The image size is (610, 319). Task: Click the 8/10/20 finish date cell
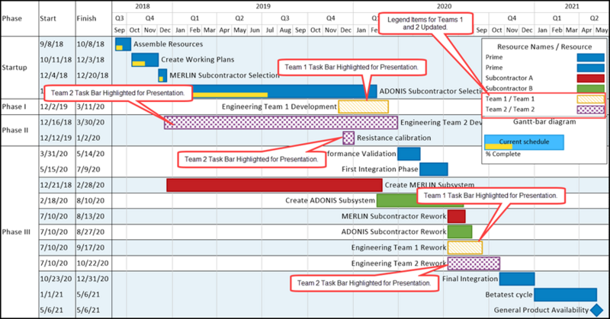[91, 200]
